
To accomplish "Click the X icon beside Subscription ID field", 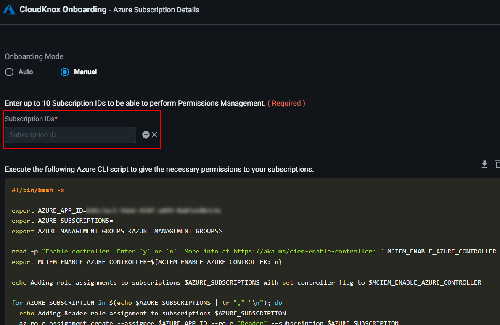I will click(x=154, y=135).
